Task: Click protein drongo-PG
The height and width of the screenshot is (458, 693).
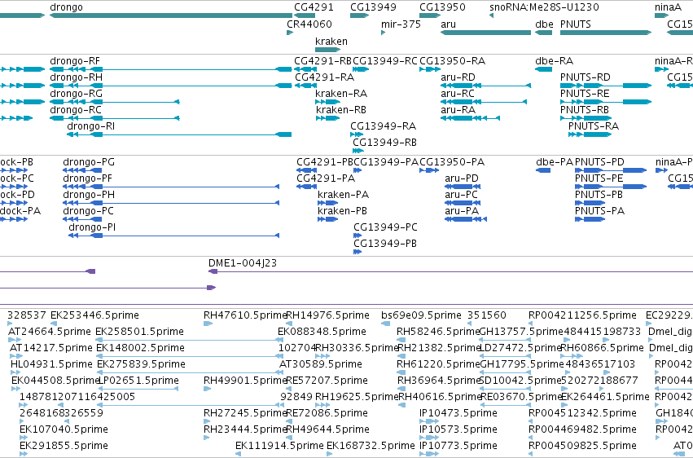Action: [x=89, y=162]
